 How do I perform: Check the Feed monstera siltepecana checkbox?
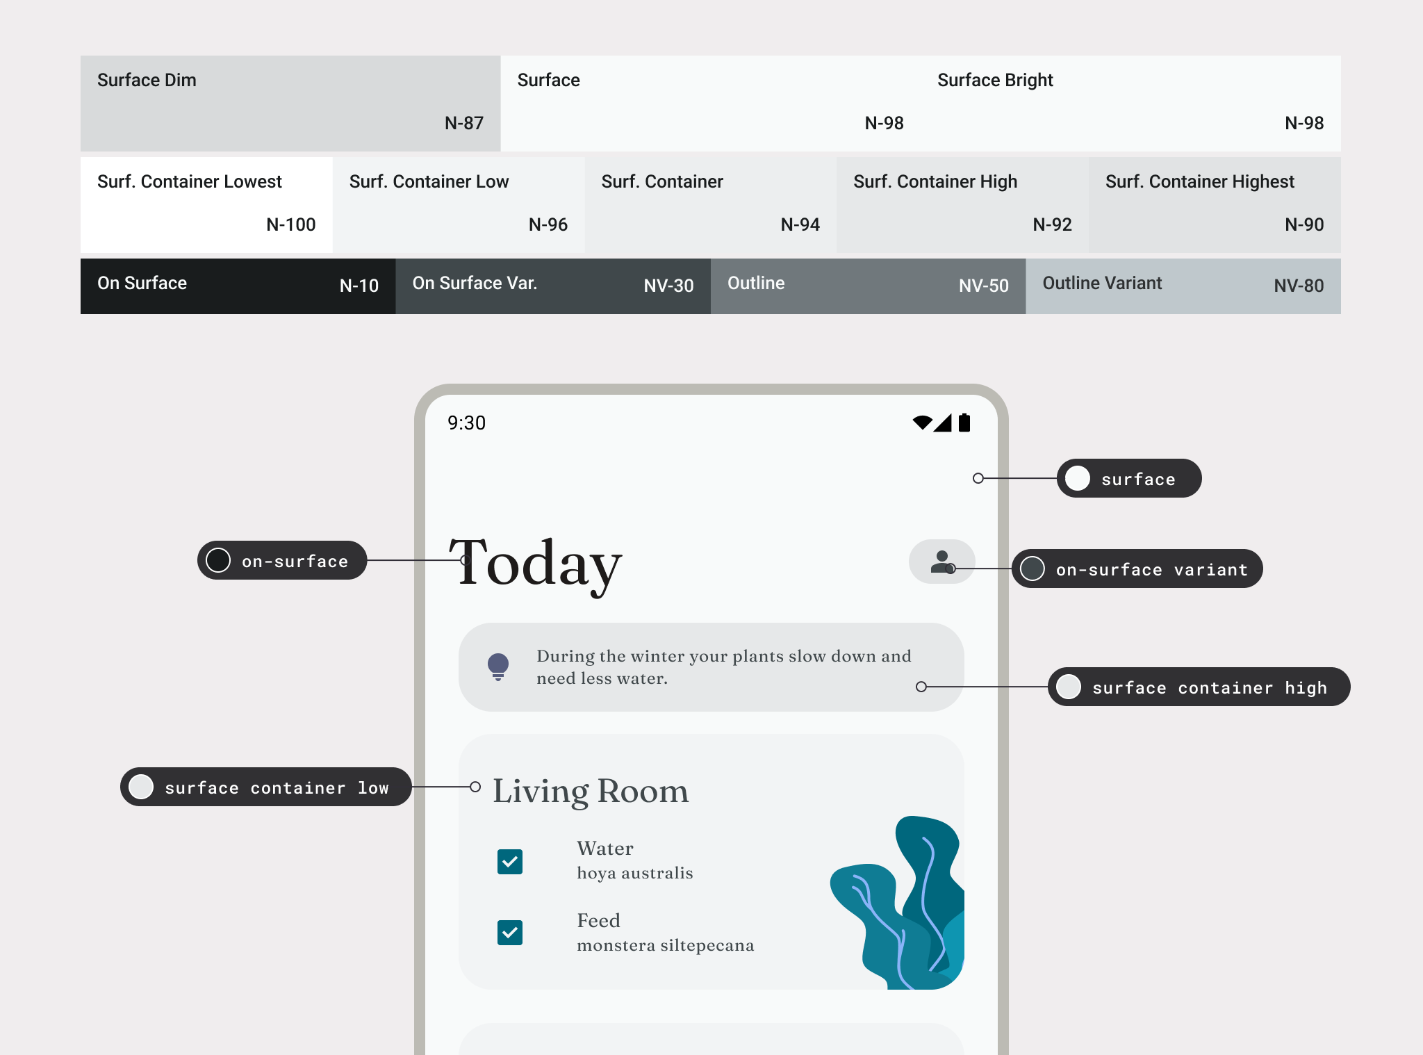[x=511, y=934]
